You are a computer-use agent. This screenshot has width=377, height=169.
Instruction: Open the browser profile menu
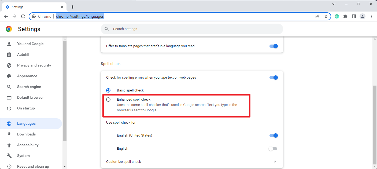[363, 16]
